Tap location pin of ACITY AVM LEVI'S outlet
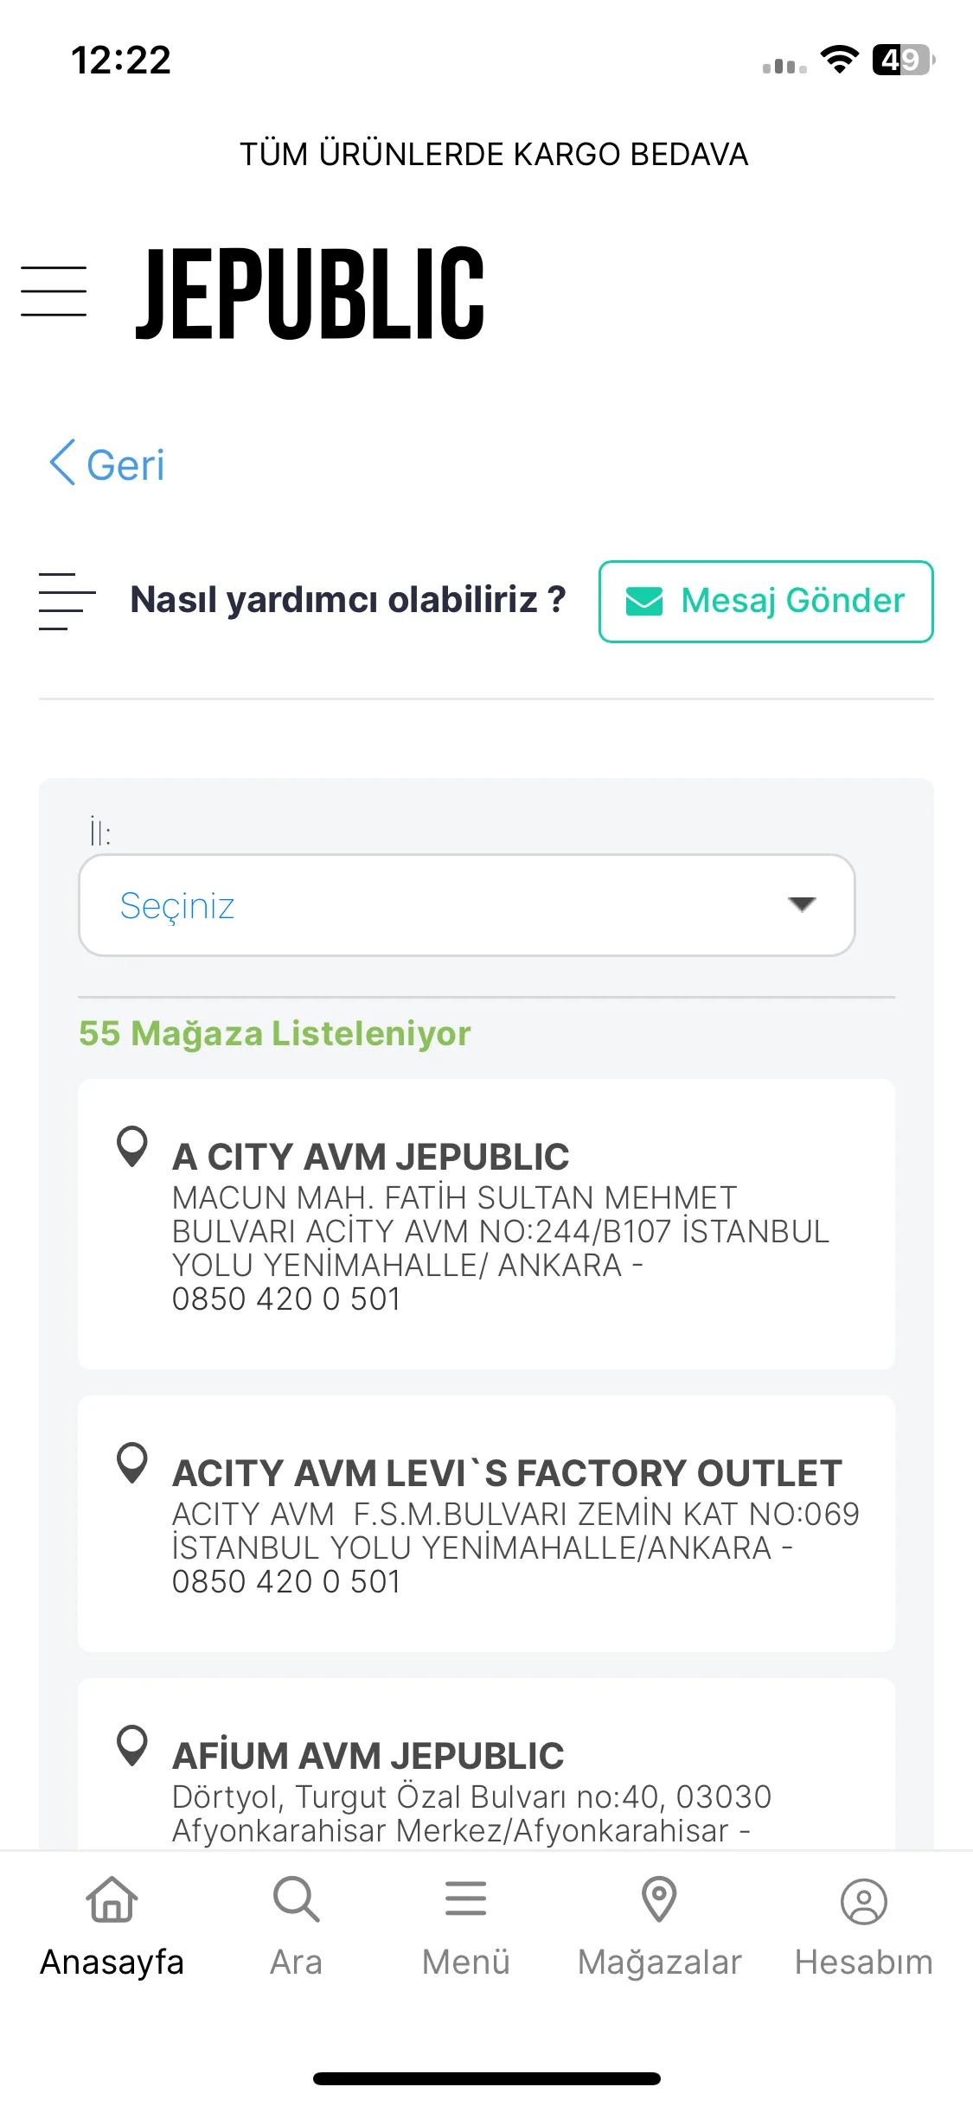Viewport: 973px width, 2106px height. click(132, 1463)
